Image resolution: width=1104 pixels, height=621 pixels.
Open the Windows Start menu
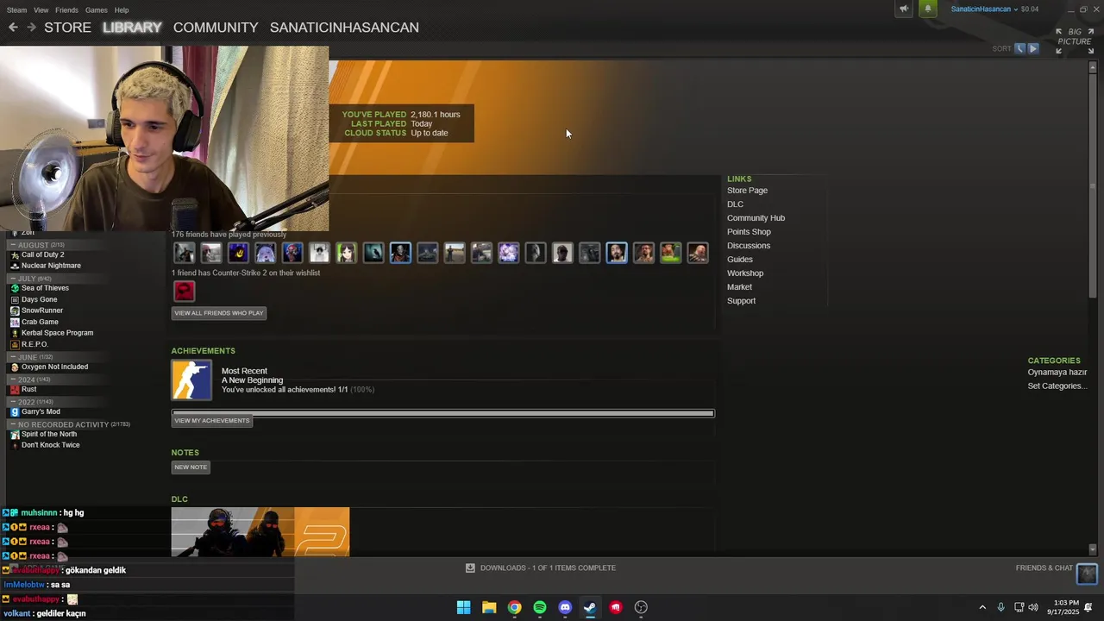point(463,607)
